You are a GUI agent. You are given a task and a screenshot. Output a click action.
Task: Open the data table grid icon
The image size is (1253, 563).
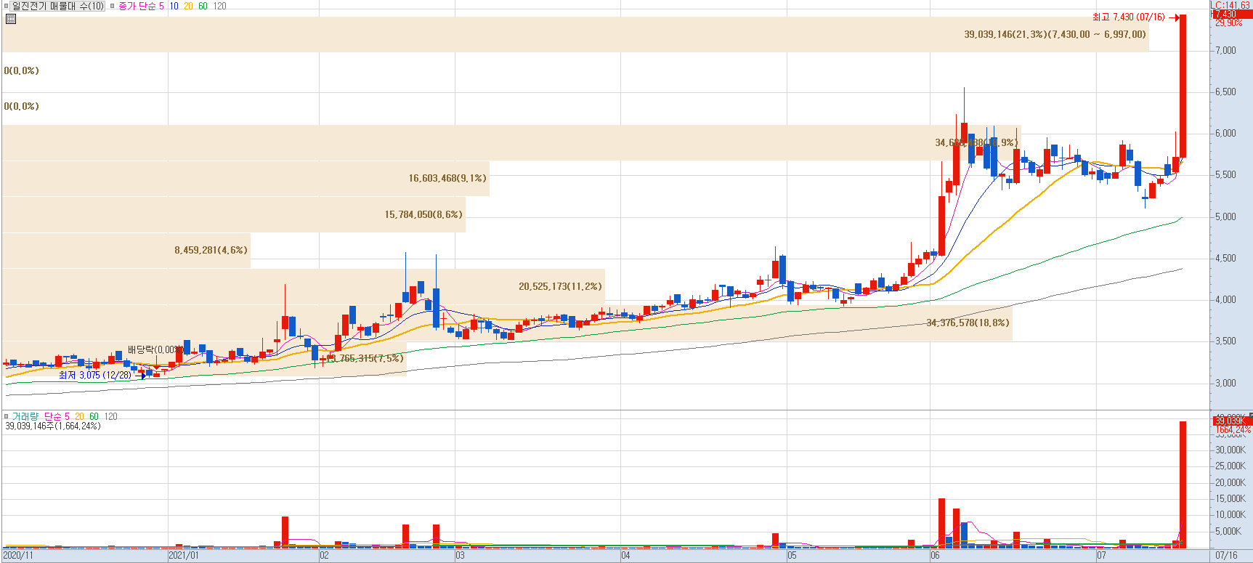coord(11,19)
